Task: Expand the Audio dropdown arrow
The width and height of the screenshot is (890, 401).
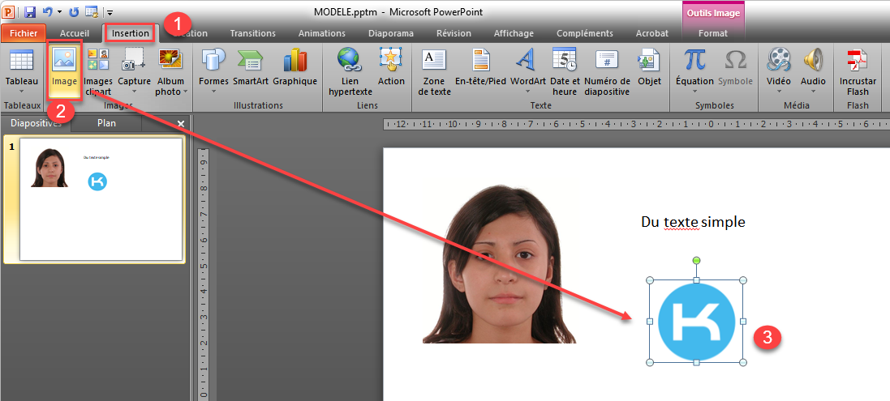Action: [813, 92]
